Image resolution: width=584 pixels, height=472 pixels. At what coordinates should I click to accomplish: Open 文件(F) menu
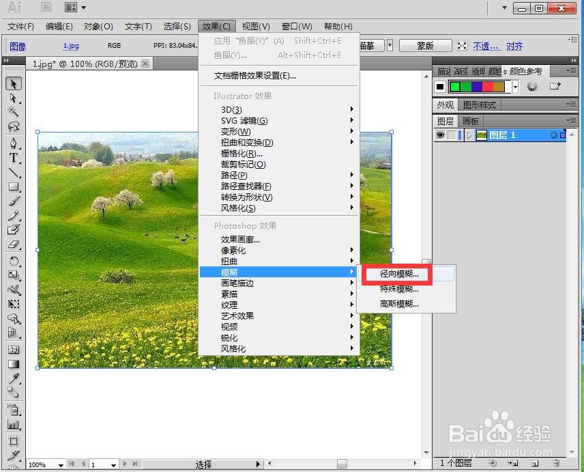[x=21, y=27]
